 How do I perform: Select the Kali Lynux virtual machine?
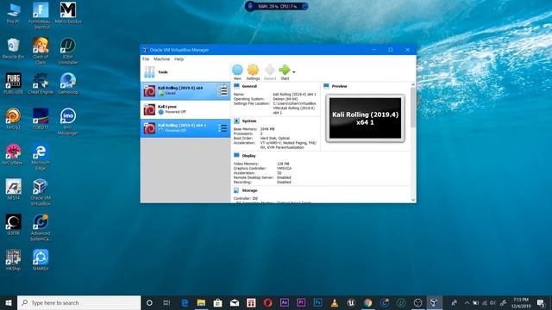coord(185,109)
